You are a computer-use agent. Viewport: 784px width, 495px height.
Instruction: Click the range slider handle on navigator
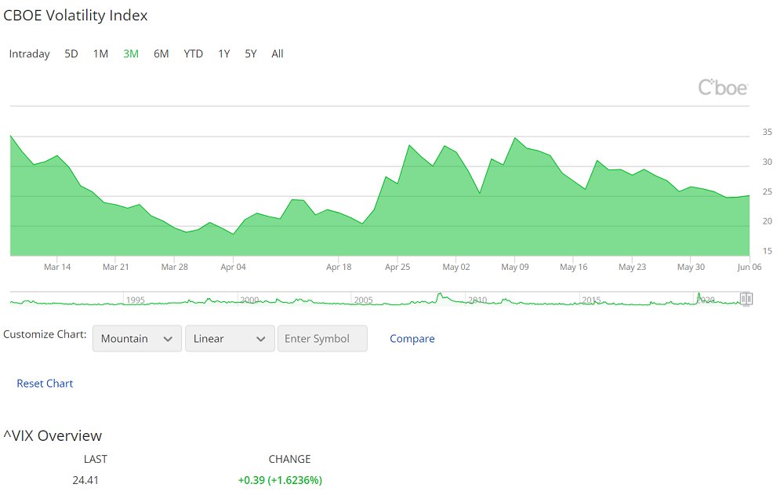coord(746,299)
